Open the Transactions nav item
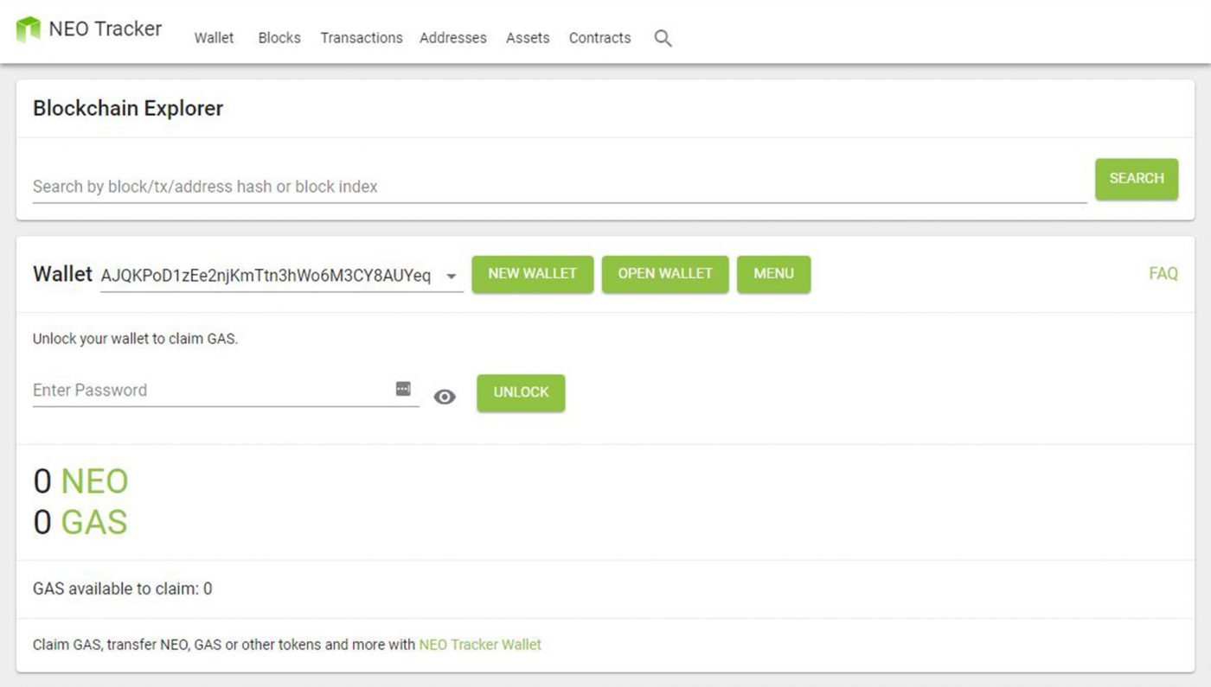The image size is (1211, 687). (x=362, y=38)
